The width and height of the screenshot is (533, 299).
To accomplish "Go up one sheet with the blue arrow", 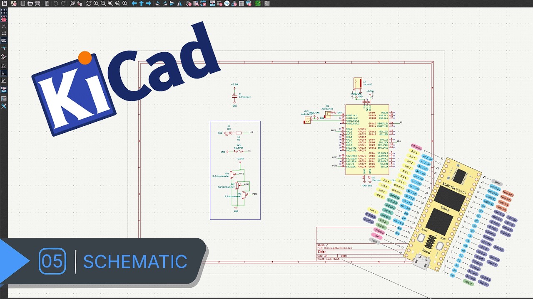I will click(x=141, y=3).
